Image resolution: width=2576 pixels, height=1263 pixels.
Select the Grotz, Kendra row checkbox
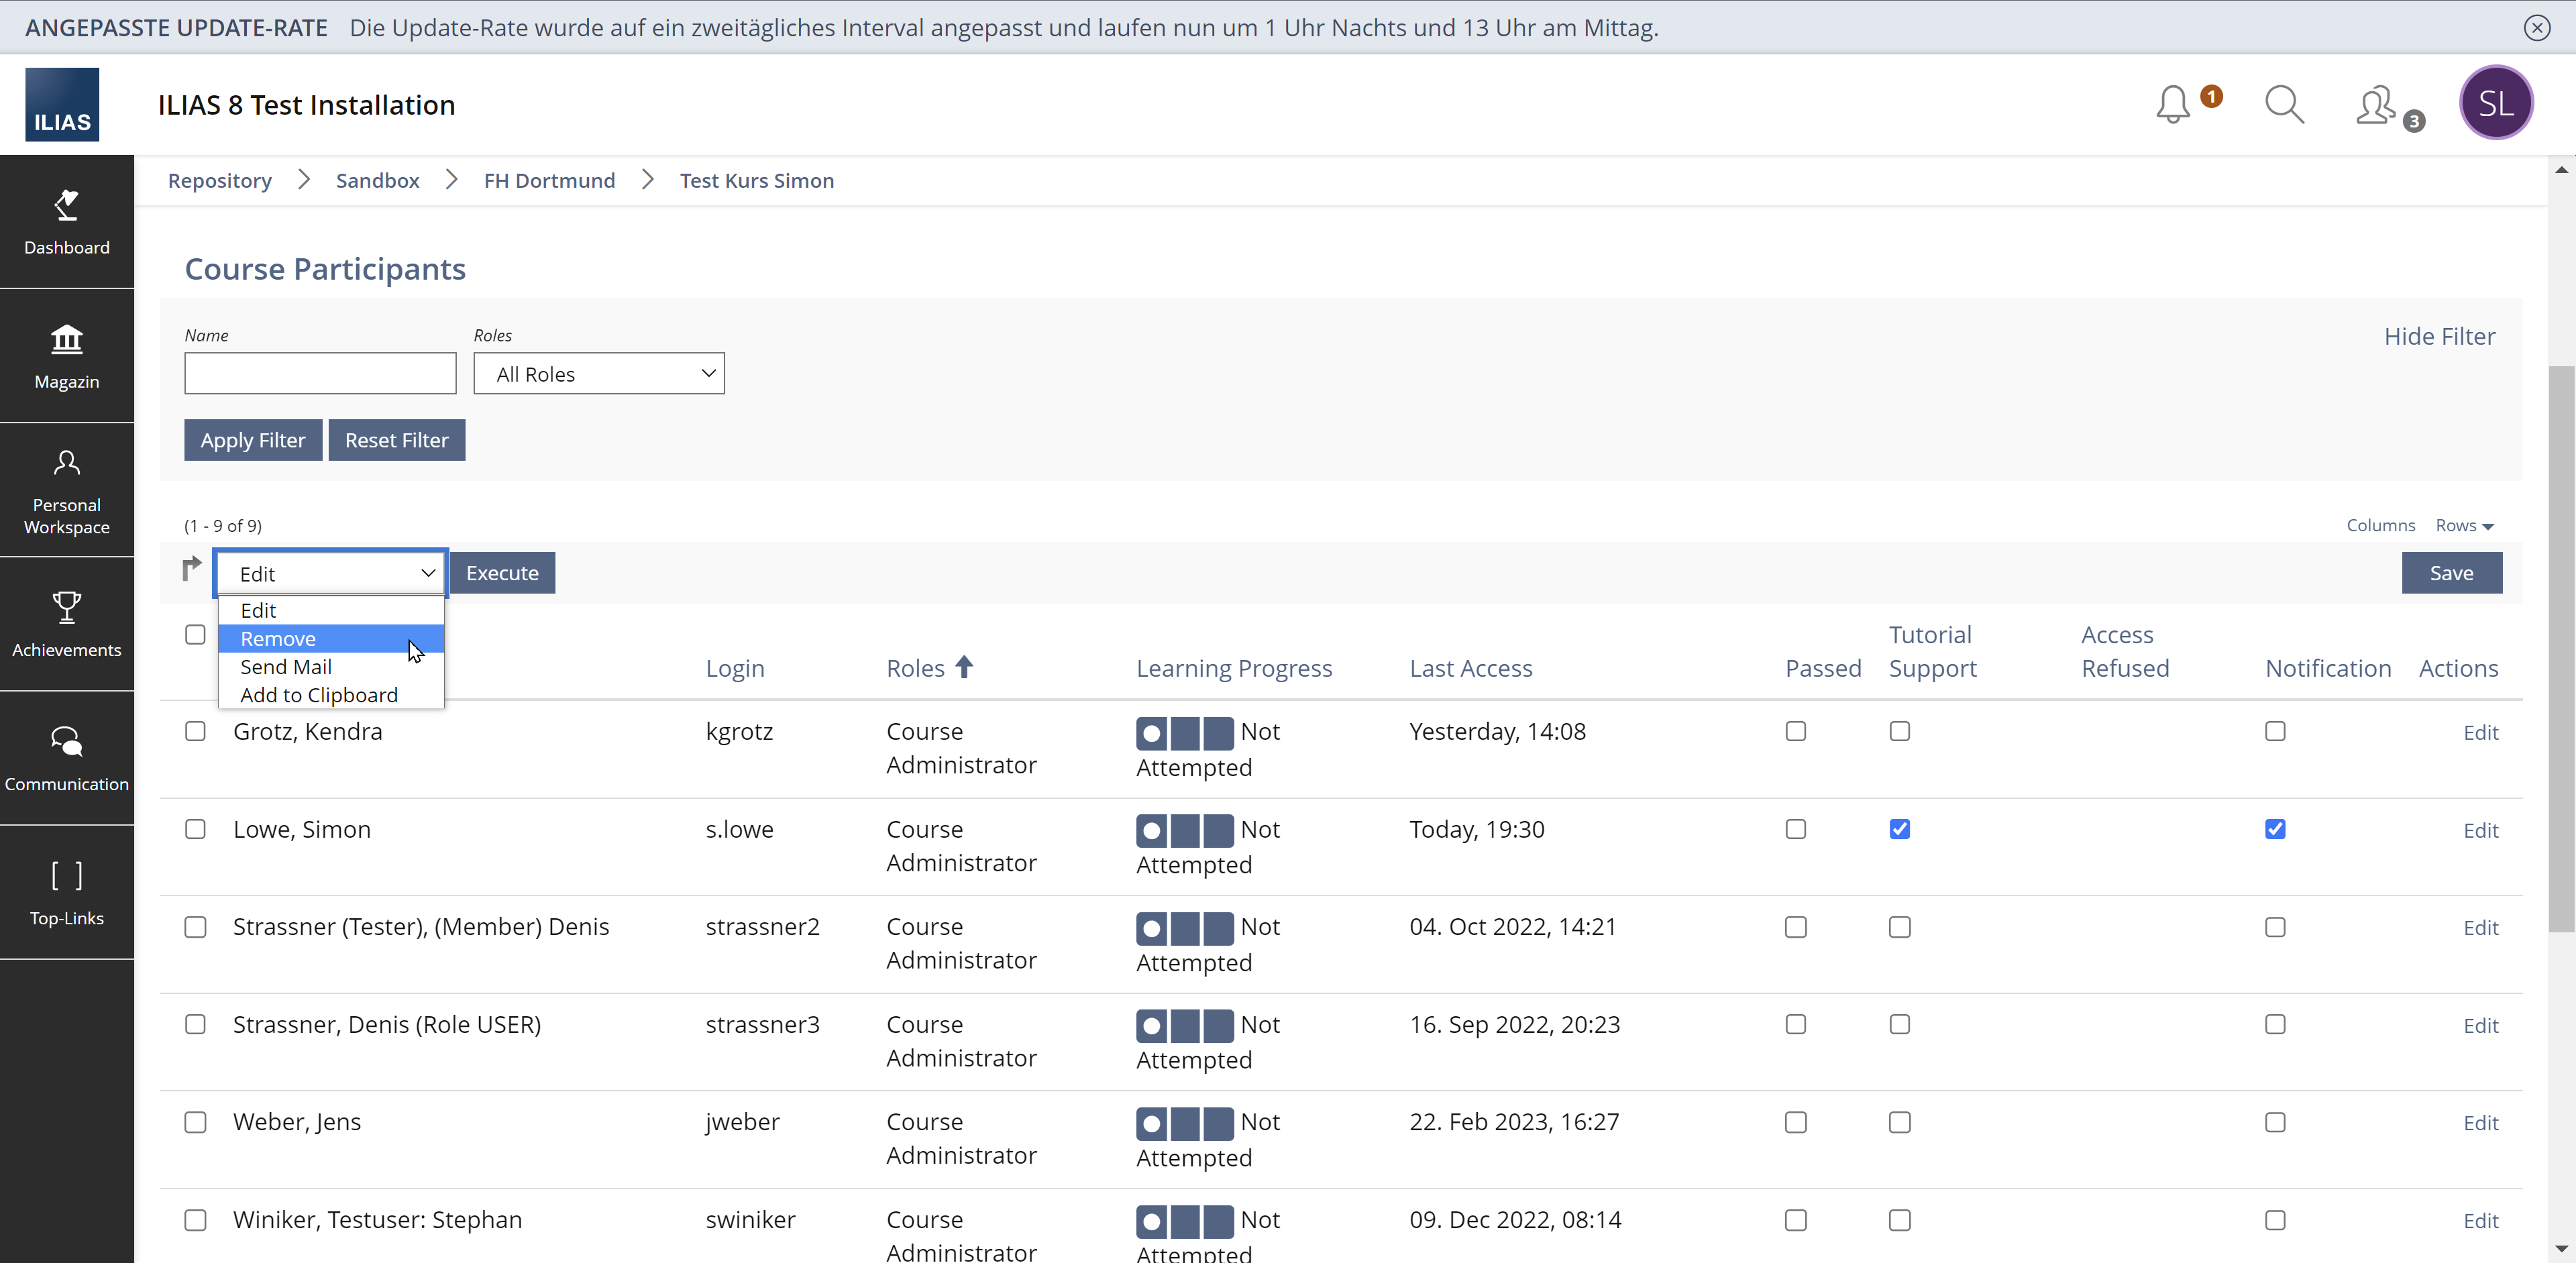[195, 732]
